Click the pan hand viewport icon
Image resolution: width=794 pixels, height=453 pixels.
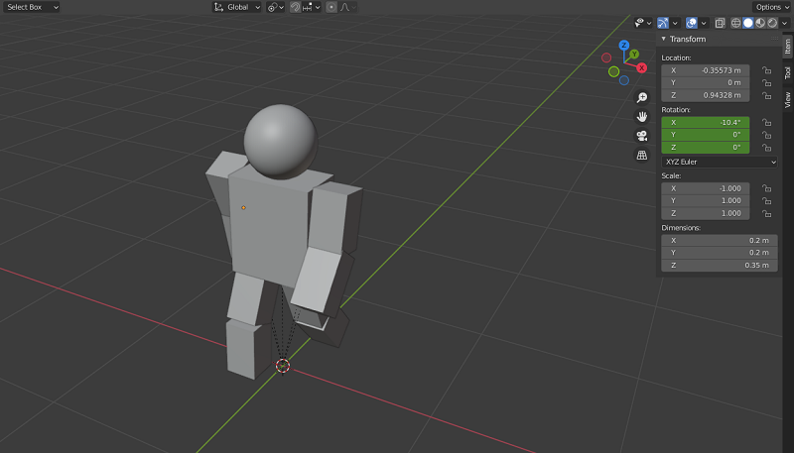click(642, 116)
